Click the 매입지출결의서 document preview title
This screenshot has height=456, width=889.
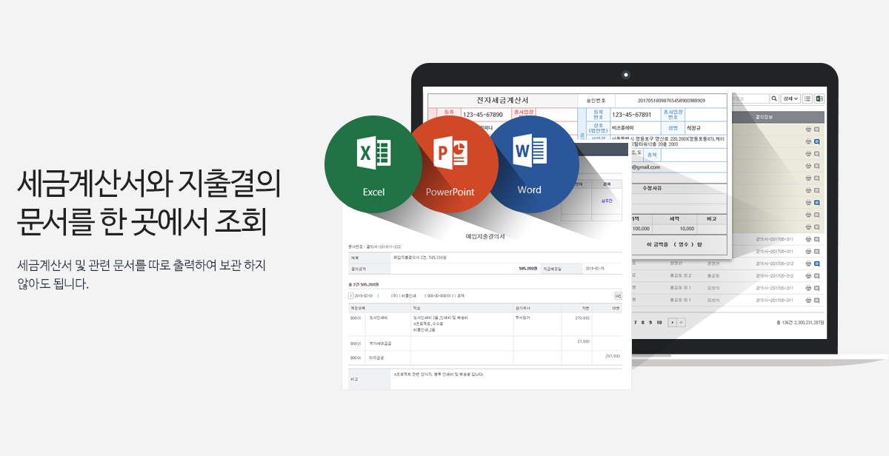[485, 236]
